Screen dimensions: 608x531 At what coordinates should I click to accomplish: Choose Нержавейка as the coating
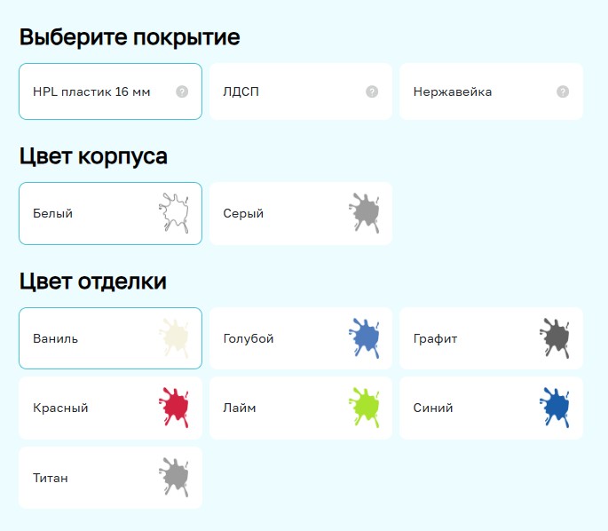[452, 91]
